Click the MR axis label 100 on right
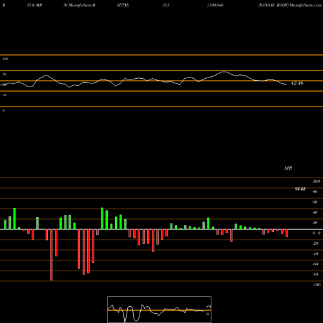 316,182
